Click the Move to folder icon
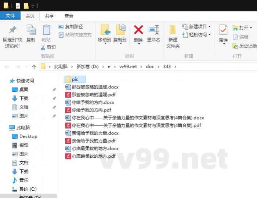 [x=105, y=30]
